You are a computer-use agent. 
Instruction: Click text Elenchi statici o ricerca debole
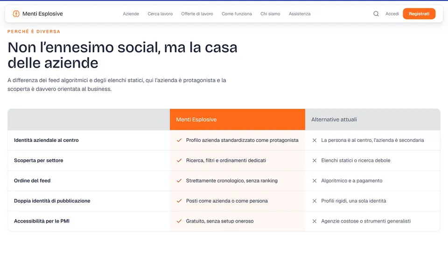[x=356, y=161]
